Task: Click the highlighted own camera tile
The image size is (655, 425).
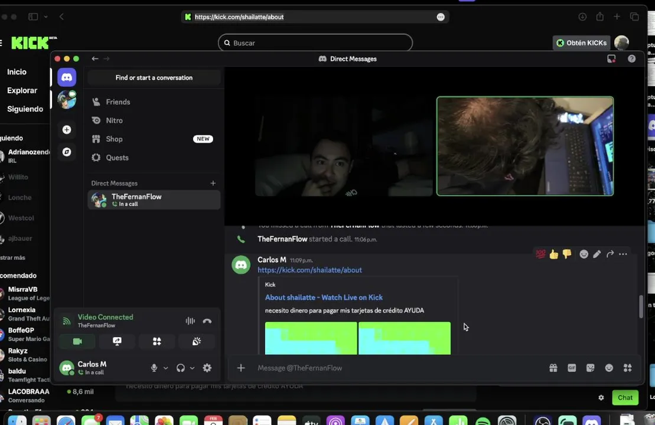Action: (x=525, y=146)
